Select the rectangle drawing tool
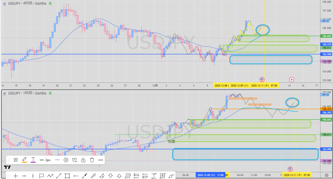The height and width of the screenshot is (179, 333). tap(67, 176)
